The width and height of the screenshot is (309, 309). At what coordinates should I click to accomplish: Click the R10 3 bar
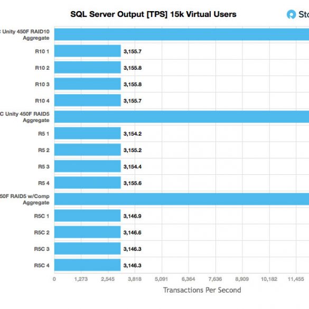pos(88,84)
